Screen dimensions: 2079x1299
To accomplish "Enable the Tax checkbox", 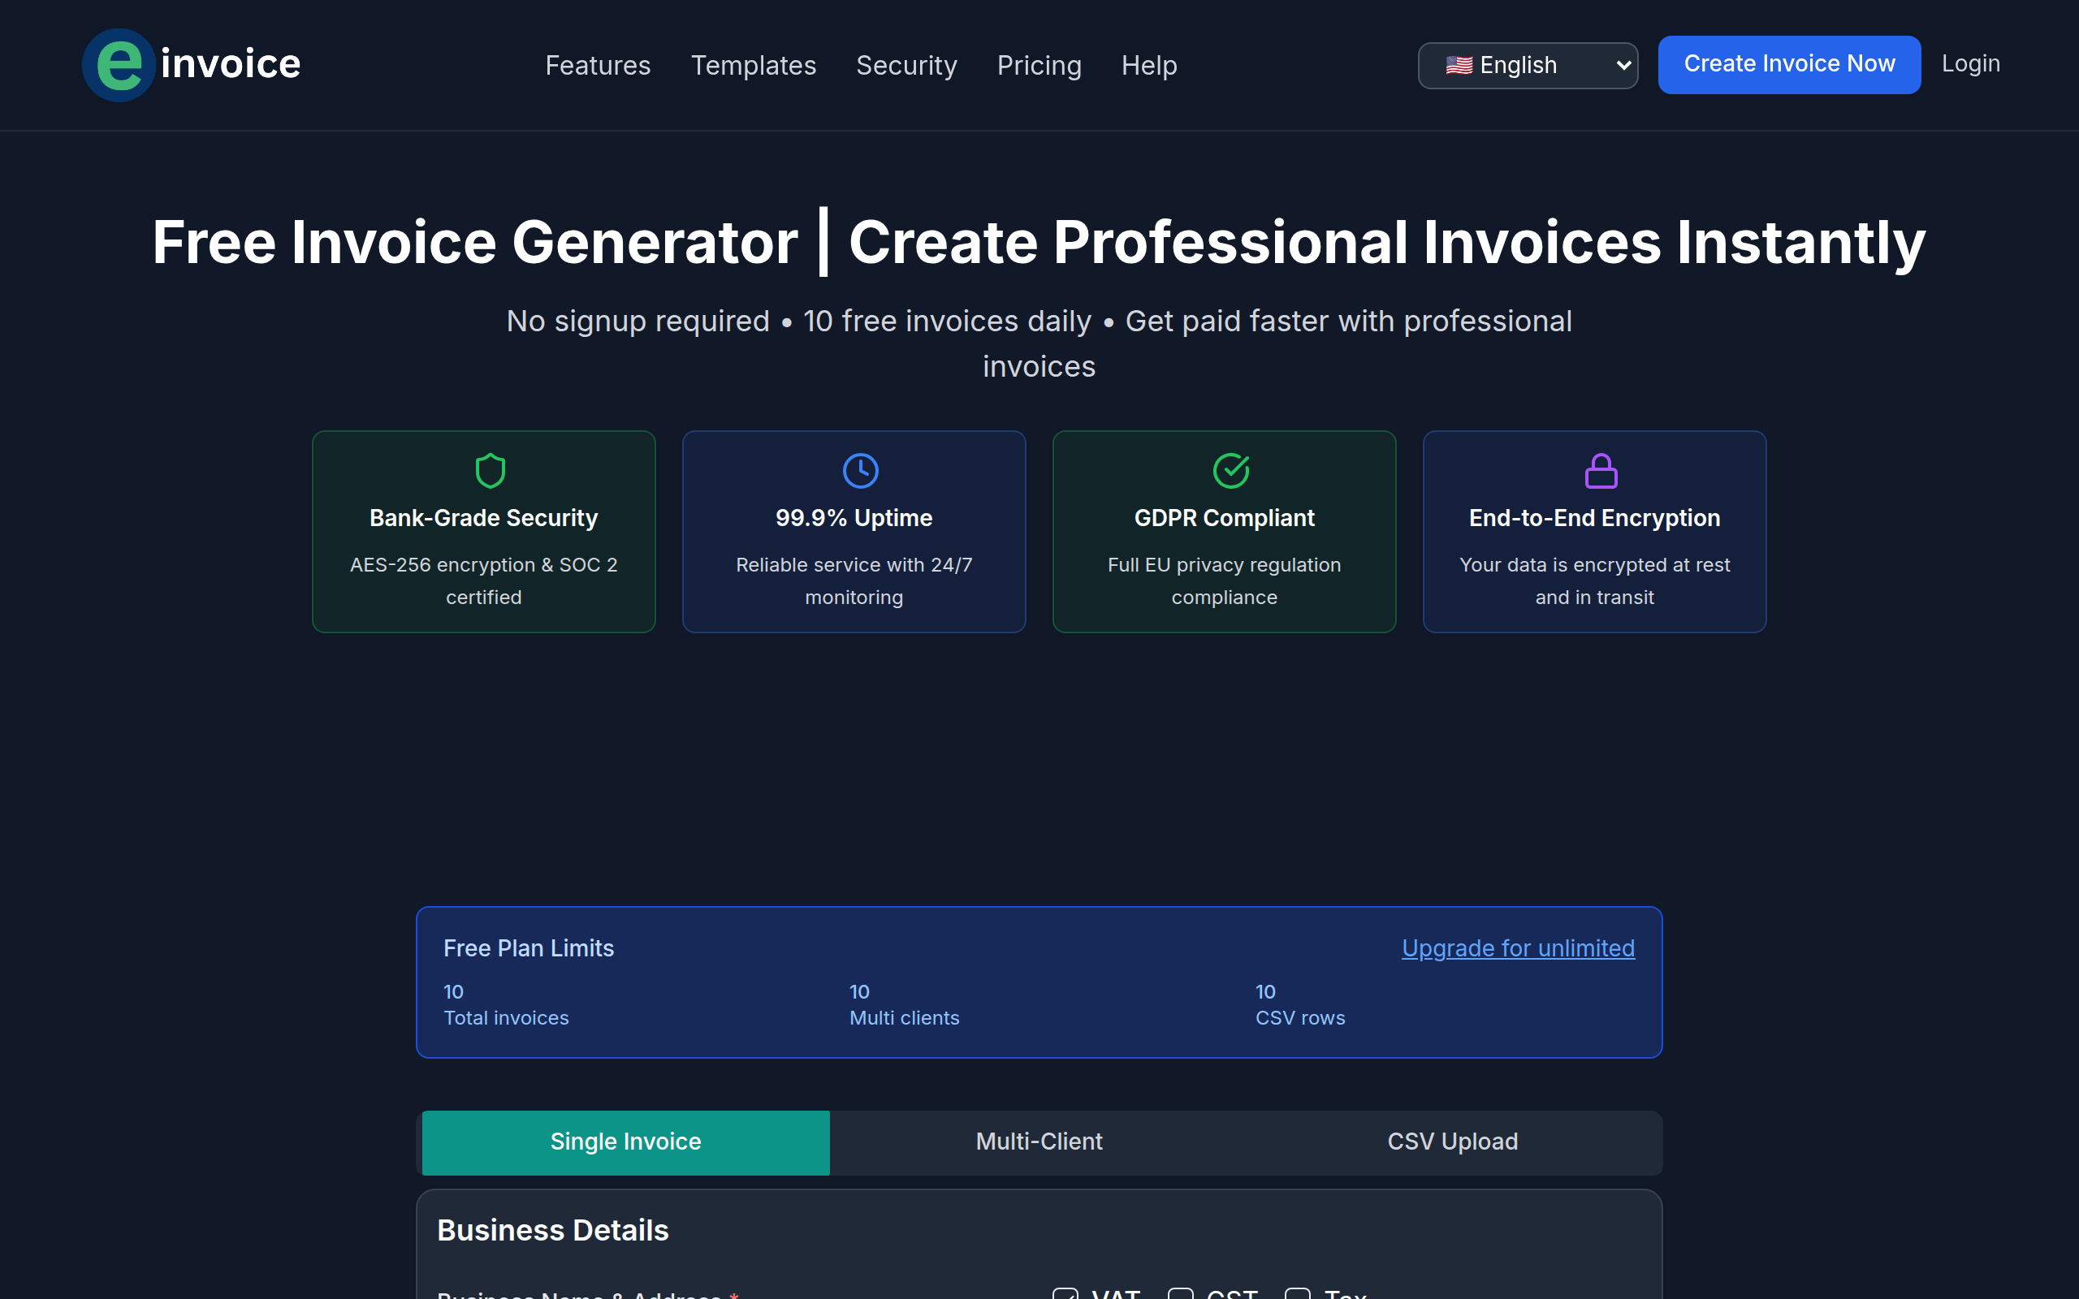I will click(x=1297, y=1294).
